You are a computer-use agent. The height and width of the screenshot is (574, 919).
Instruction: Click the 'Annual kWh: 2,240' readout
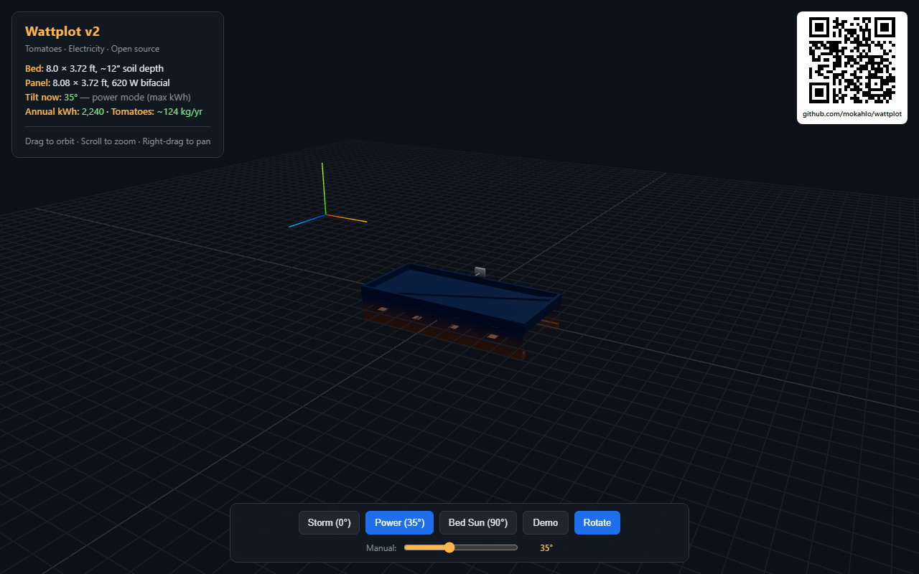coord(65,112)
